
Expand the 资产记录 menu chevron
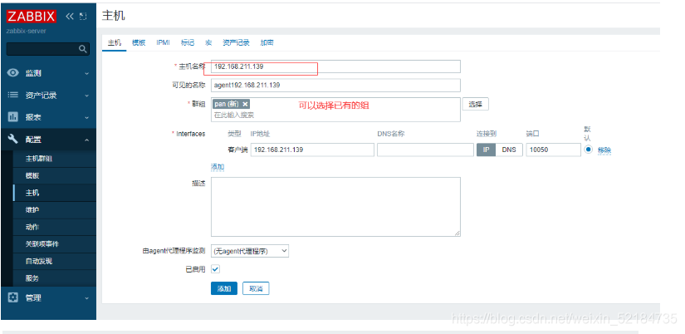(x=86, y=96)
